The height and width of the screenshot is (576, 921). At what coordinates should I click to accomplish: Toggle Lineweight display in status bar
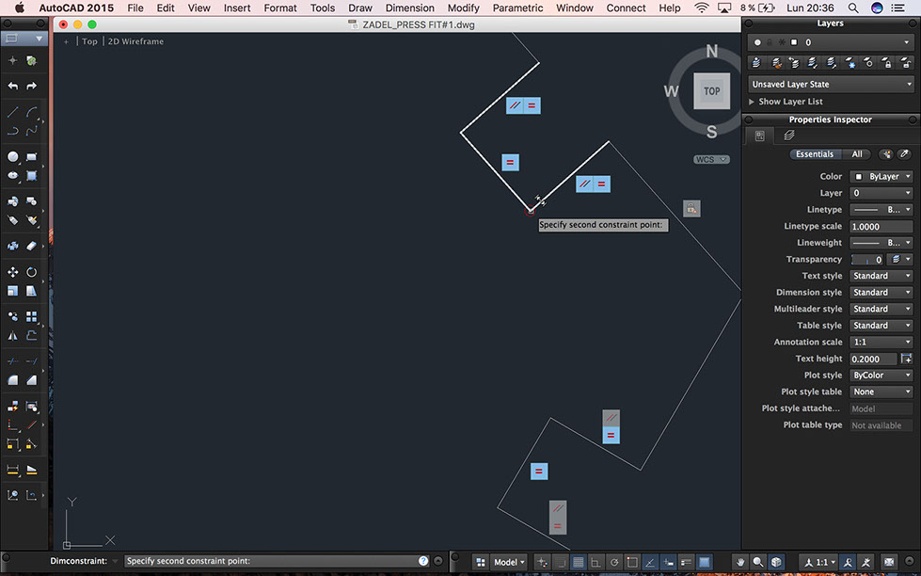pos(686,562)
